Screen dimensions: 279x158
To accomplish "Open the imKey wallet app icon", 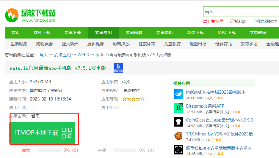I will pyautogui.click(x=178, y=94).
